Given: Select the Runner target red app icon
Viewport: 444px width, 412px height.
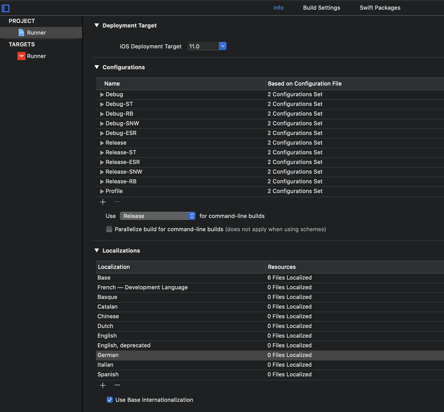Looking at the screenshot, I should [x=21, y=56].
